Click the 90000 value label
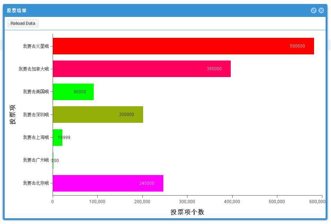331x224 pixels. (80, 92)
